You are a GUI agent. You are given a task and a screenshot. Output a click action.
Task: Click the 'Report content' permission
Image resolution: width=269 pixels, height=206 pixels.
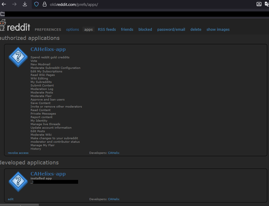pyautogui.click(x=41, y=117)
